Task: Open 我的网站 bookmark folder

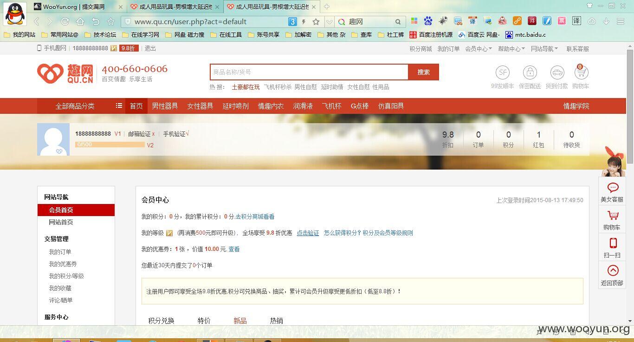Action: [x=19, y=35]
